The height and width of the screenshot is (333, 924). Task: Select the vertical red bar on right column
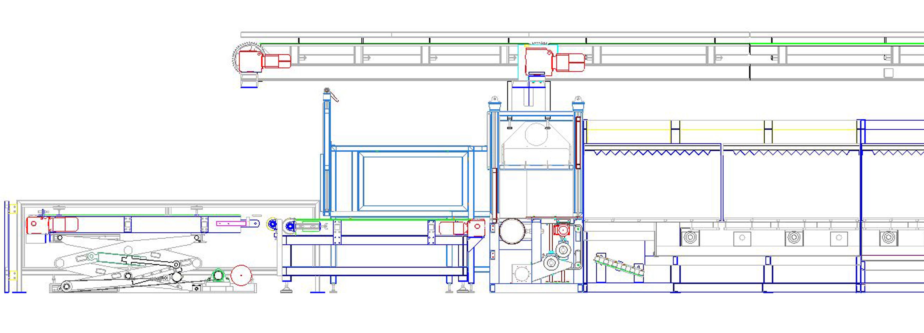[578, 142]
